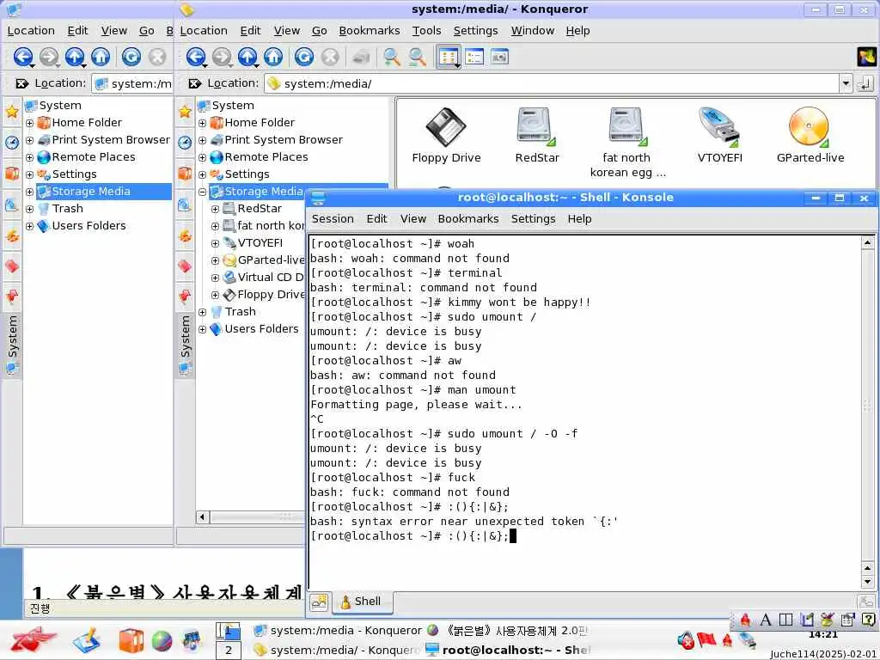Expand VTOYEFI node in sidebar tree
The width and height of the screenshot is (880, 660).
[x=215, y=243]
